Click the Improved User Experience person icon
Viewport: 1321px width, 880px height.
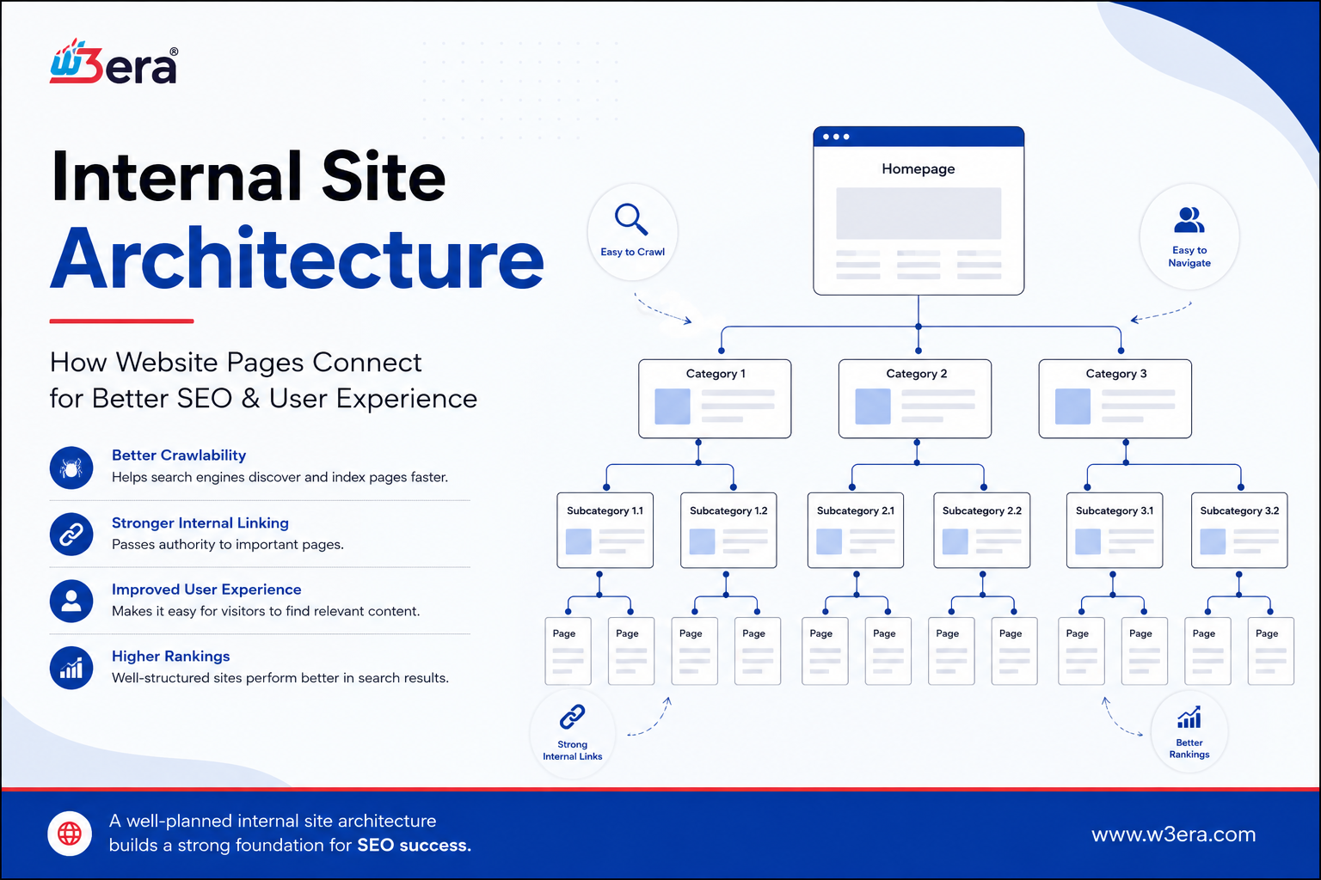click(71, 601)
